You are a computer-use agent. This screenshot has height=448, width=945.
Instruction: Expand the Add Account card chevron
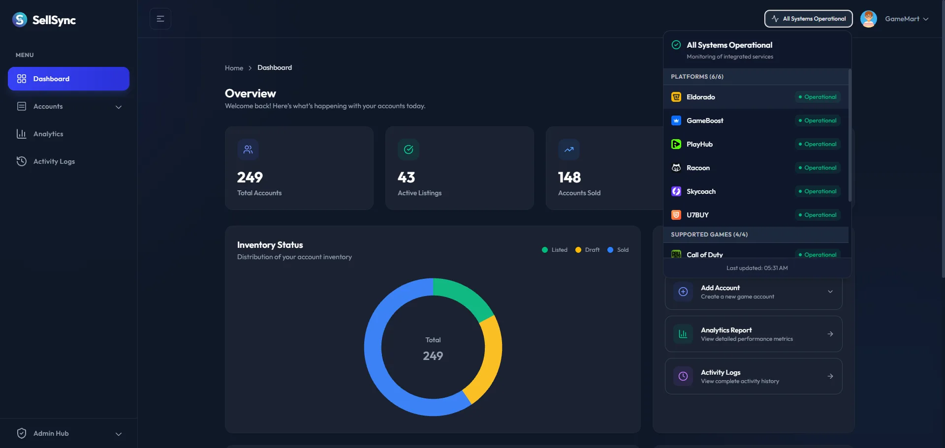point(830,292)
